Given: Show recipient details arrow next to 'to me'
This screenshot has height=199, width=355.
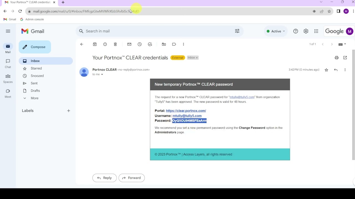Looking at the screenshot, I should pos(102,75).
